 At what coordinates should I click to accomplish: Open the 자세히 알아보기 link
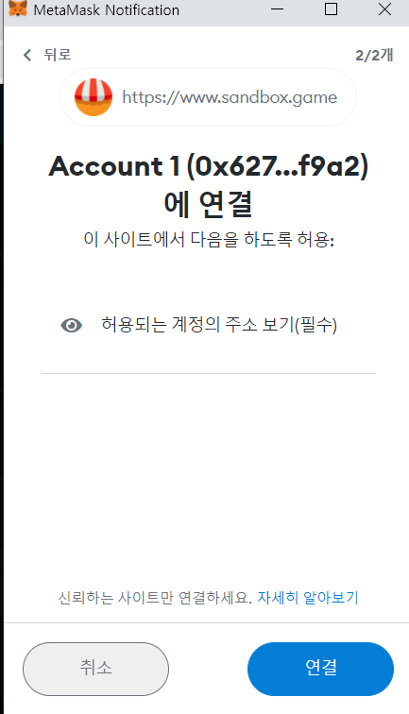(308, 598)
